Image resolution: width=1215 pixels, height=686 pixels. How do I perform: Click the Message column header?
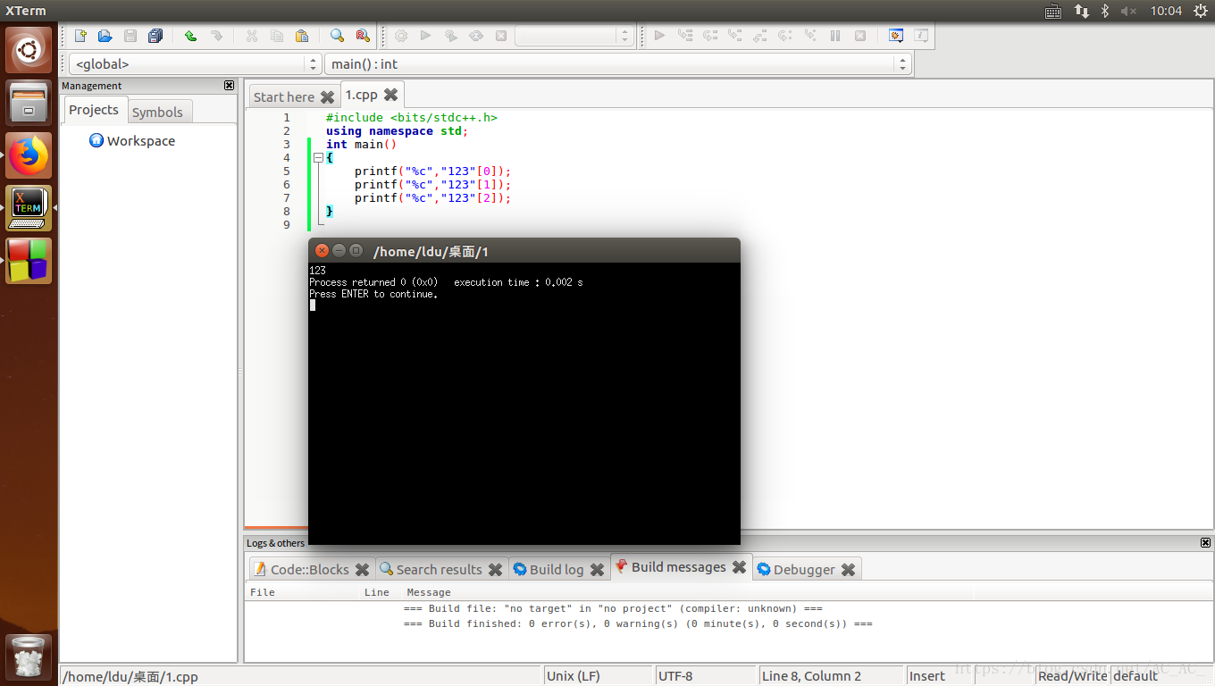(x=429, y=592)
